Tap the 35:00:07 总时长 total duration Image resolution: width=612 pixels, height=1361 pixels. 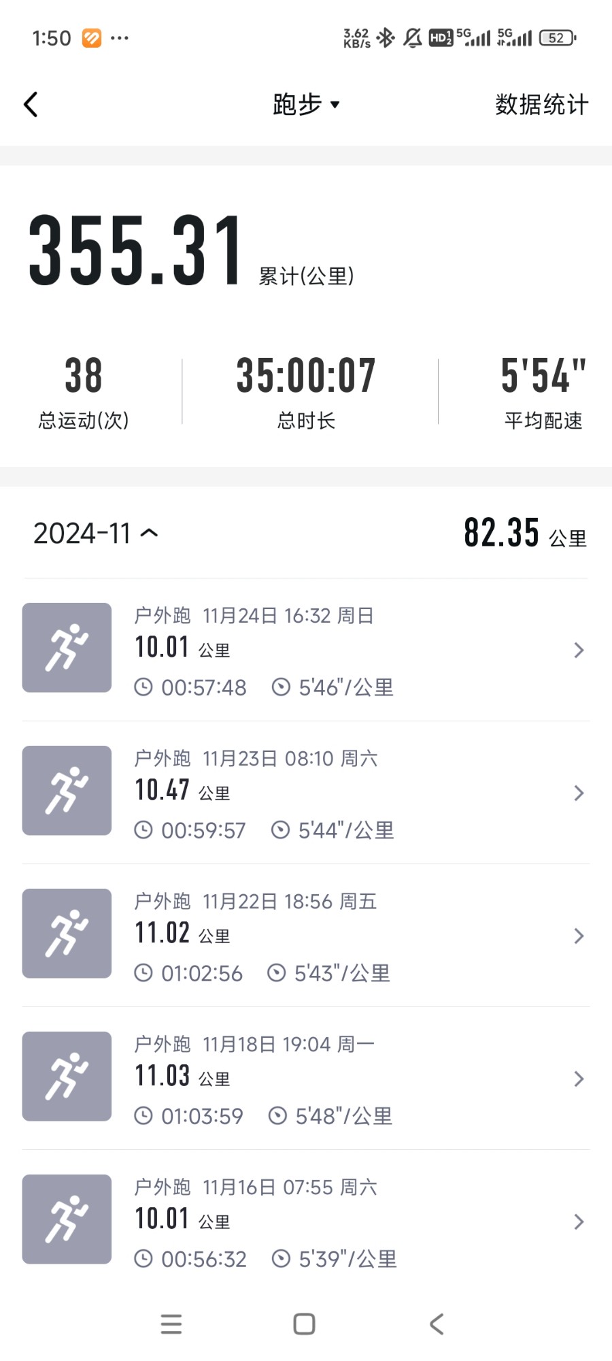tap(306, 391)
